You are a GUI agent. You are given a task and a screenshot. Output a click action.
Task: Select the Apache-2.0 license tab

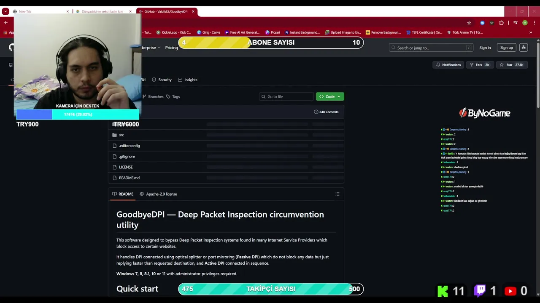(x=158, y=194)
